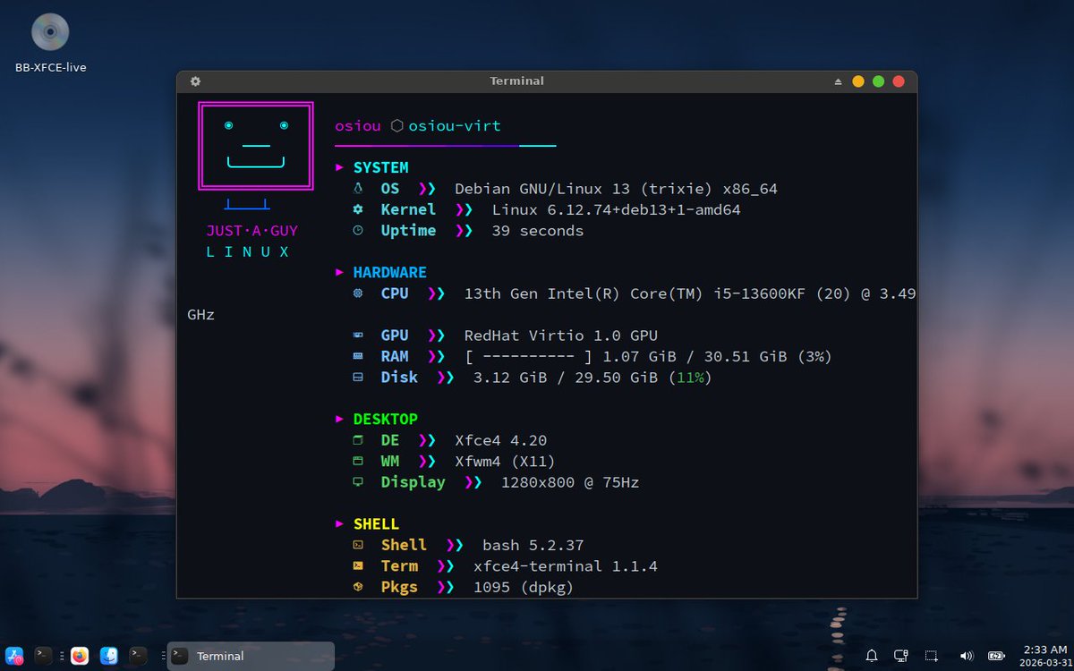Open the gear menu in Terminal title bar
Image resolution: width=1074 pixels, height=671 pixels.
[x=195, y=81]
